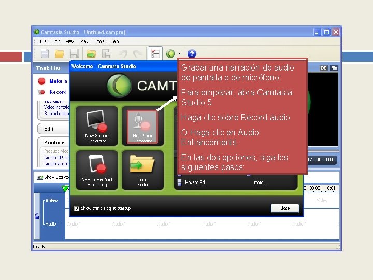Click Voice narration link in Task List

pos(56,107)
